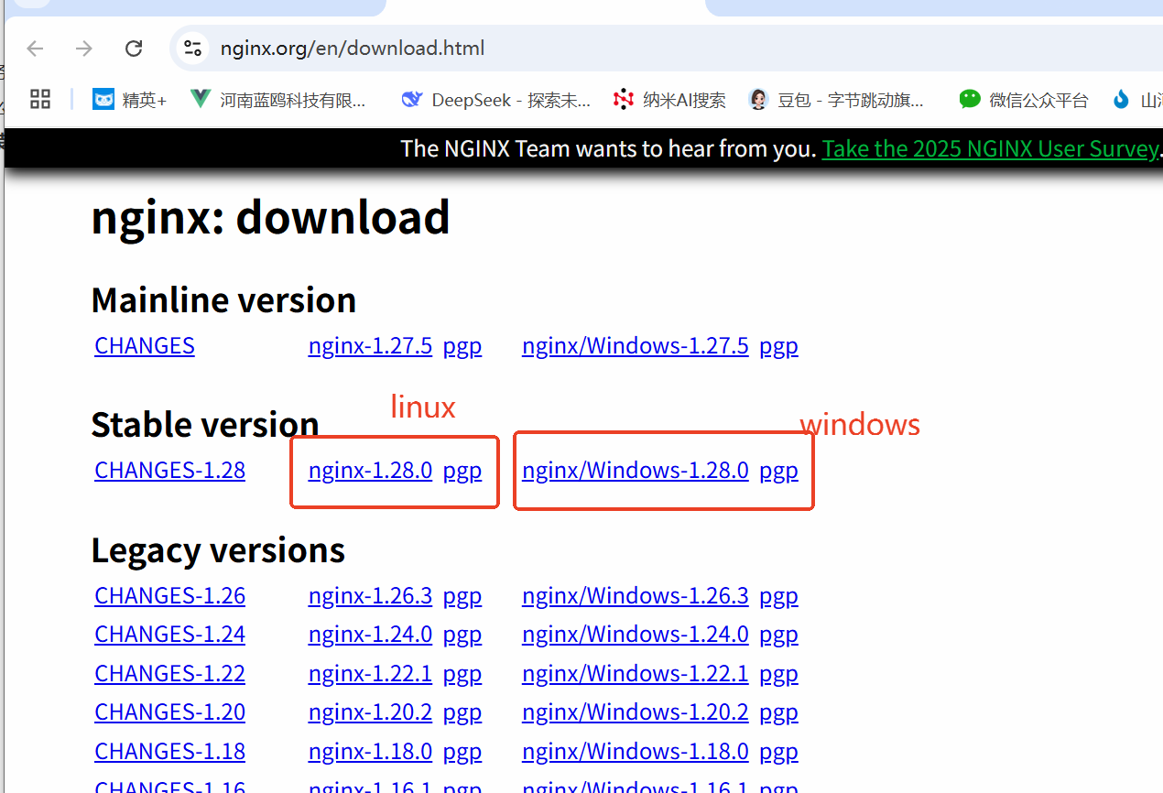1163x793 pixels.
Task: Open the blue droplet bookmark at far right
Action: point(1136,100)
